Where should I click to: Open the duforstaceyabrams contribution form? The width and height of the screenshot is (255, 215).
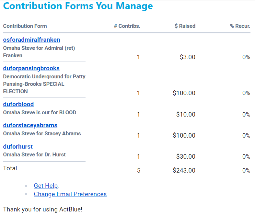(x=30, y=125)
